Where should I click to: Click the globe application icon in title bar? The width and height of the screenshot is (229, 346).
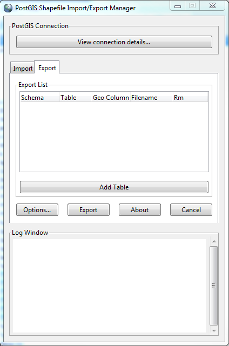click(8, 8)
